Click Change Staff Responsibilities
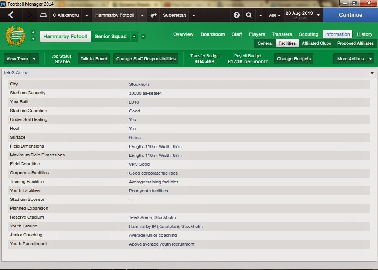378x270 pixels. (146, 59)
